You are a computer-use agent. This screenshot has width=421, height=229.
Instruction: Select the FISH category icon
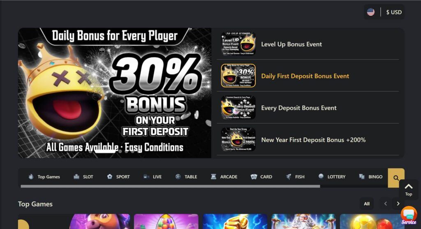288,177
